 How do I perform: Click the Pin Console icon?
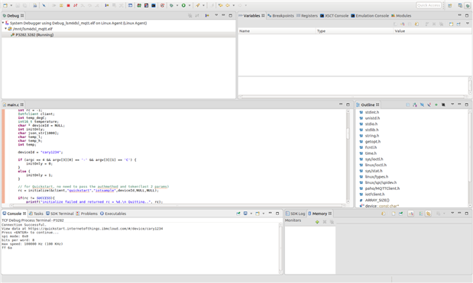[x=238, y=214]
